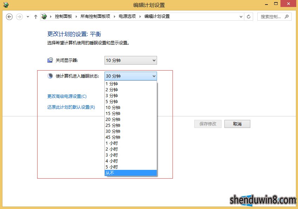
Task: Select 2 分钟 option
Action: pyautogui.click(x=130, y=89)
